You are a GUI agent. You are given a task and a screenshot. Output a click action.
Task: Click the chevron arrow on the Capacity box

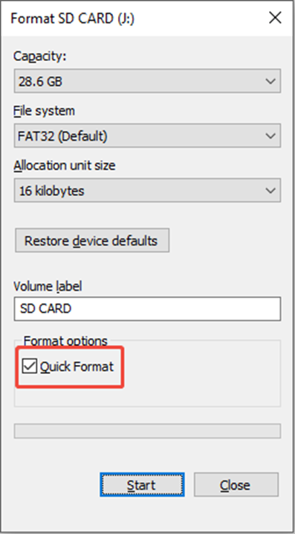(x=270, y=81)
